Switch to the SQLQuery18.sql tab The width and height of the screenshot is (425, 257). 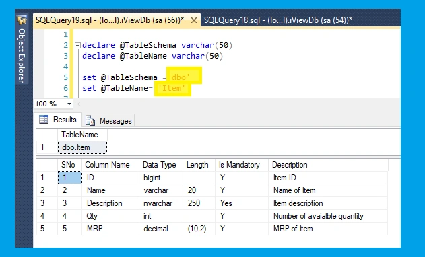pos(278,20)
